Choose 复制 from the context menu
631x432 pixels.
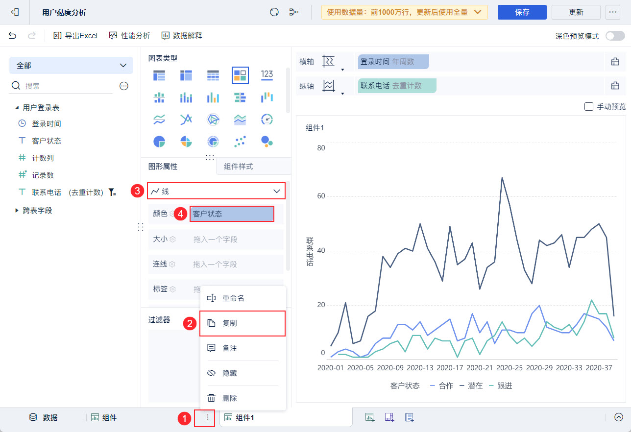[x=243, y=323]
